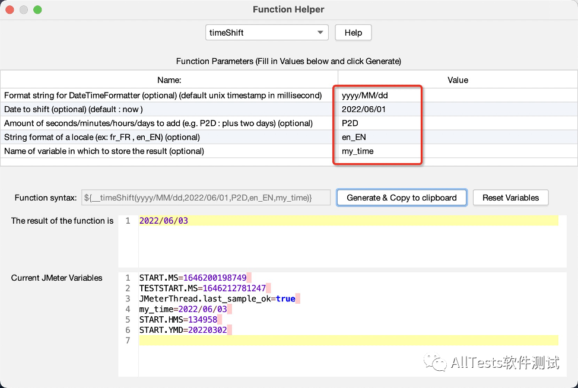Open the timeShift function dropdown
This screenshot has width=578, height=388.
point(266,33)
